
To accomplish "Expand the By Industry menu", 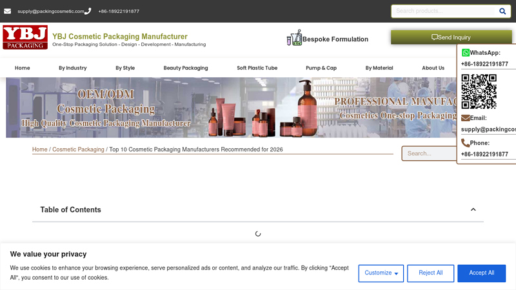I will coord(72,68).
